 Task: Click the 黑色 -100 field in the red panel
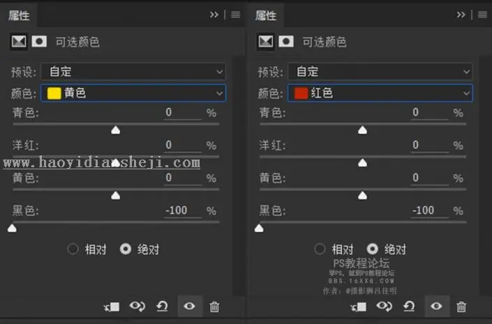(x=430, y=210)
